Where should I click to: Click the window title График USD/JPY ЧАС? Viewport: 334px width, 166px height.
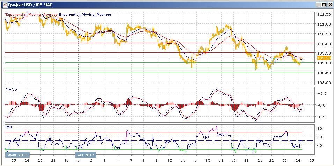(x=25, y=5)
